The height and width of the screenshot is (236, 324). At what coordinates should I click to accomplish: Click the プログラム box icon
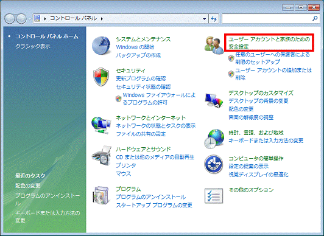click(100, 195)
